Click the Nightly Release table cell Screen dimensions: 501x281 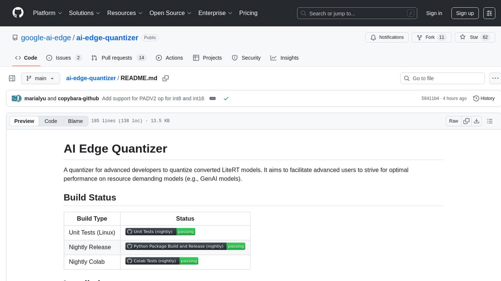point(92,247)
